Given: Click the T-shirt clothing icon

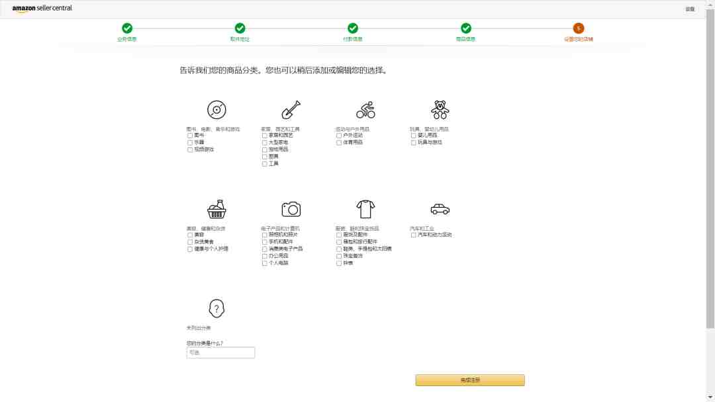Looking at the screenshot, I should point(365,209).
